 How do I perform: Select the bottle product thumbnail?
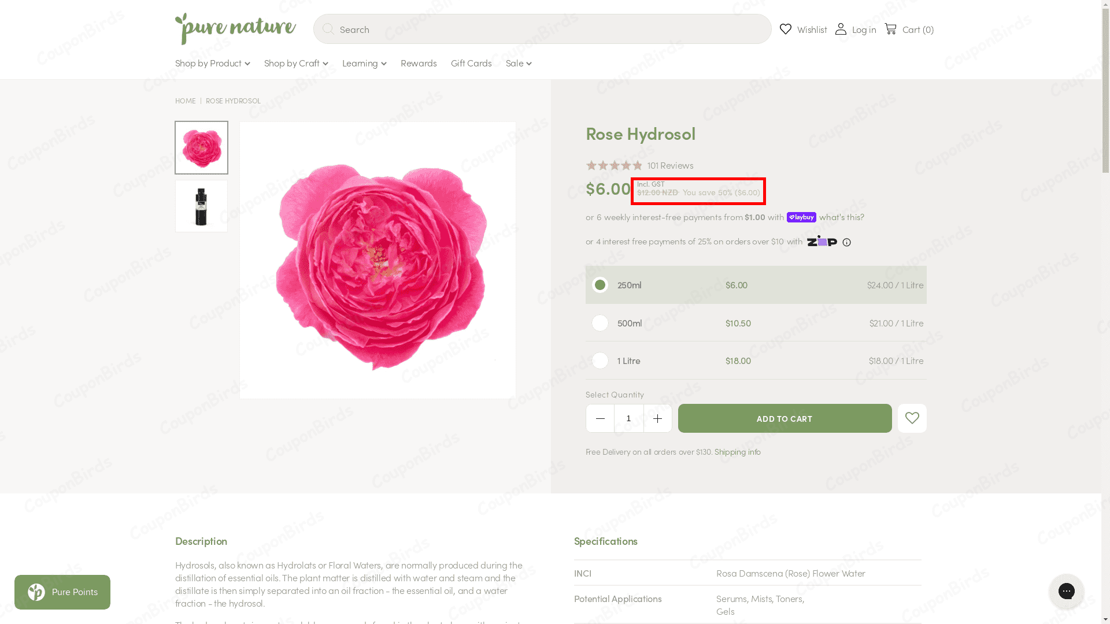pyautogui.click(x=201, y=206)
